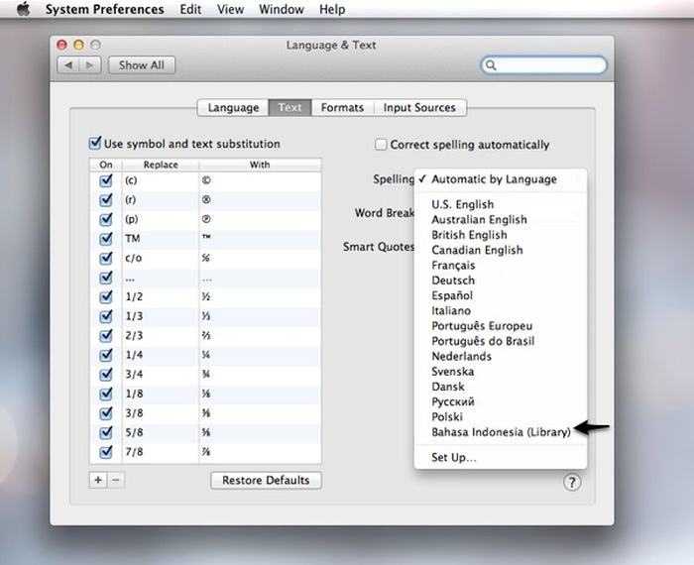The image size is (694, 565).
Task: Enable Correct spelling automatically
Action: (x=381, y=145)
